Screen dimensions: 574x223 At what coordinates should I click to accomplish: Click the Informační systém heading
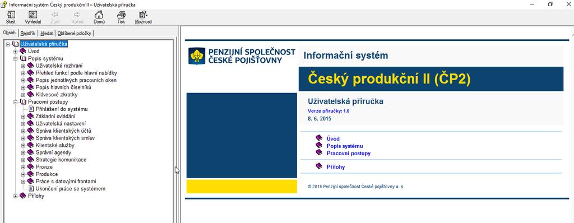(x=345, y=55)
